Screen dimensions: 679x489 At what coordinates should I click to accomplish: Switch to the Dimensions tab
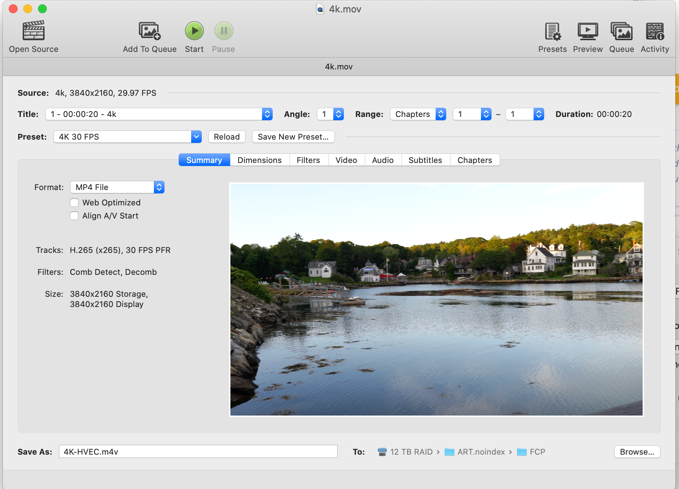pyautogui.click(x=259, y=160)
